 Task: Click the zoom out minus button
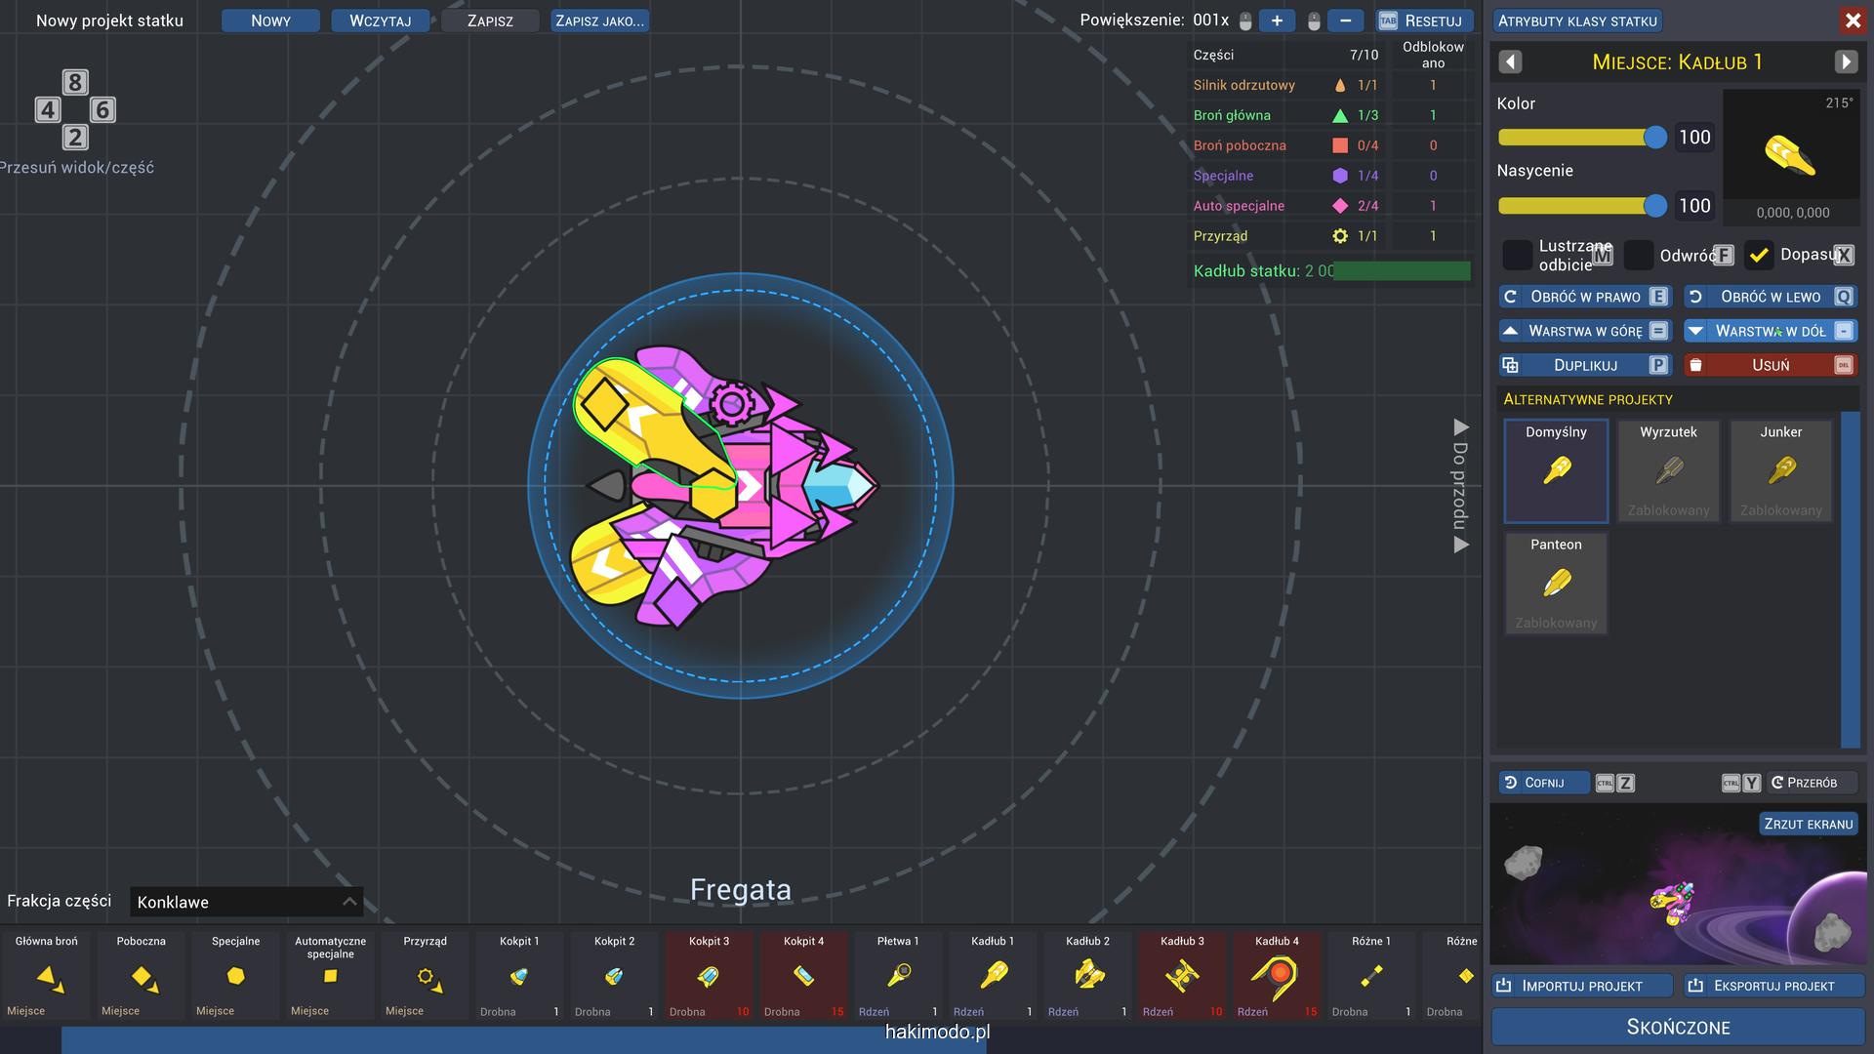pos(1345,20)
